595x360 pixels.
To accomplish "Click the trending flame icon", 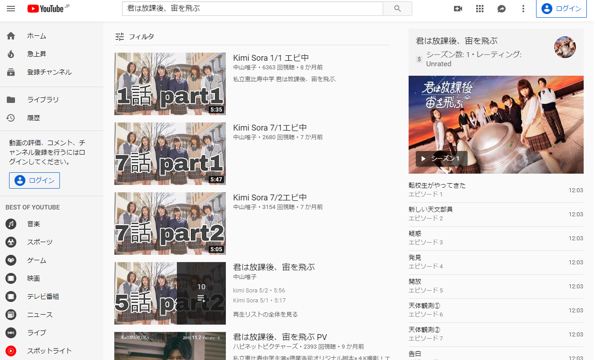I will pyautogui.click(x=11, y=54).
